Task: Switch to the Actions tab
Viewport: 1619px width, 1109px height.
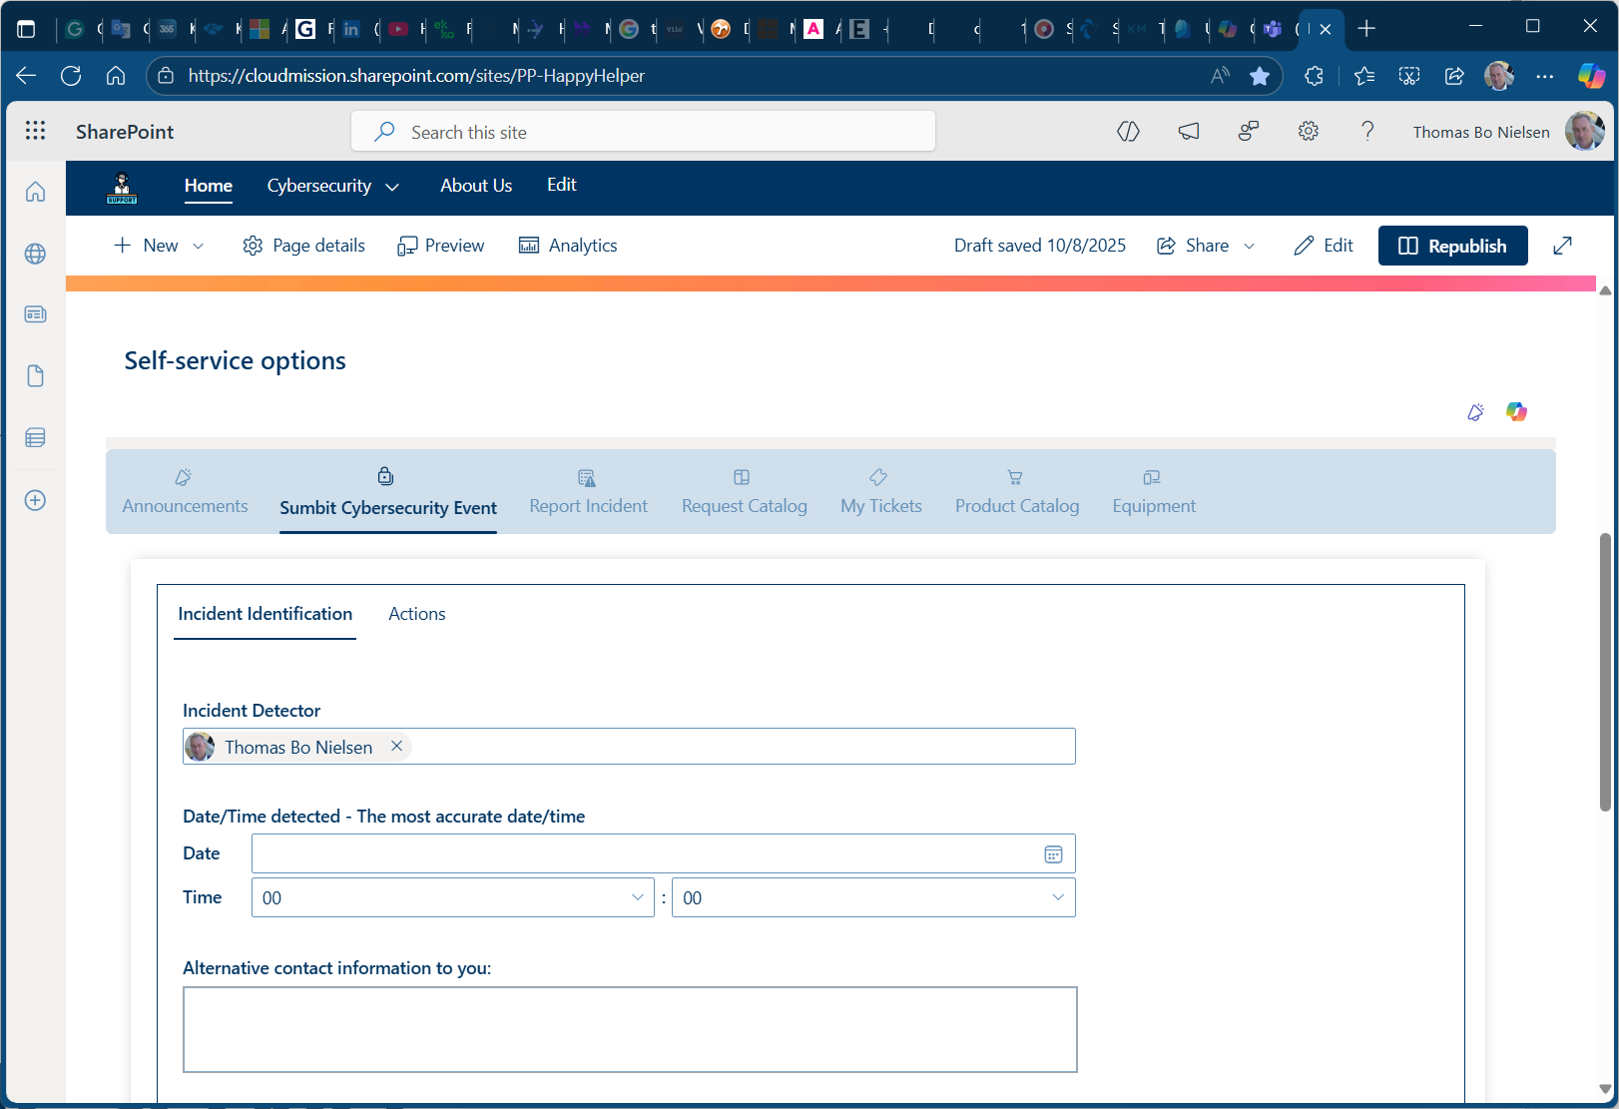Action: pos(416,614)
